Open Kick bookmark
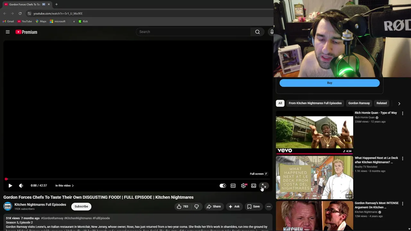Image resolution: width=411 pixels, height=231 pixels. (x=83, y=21)
